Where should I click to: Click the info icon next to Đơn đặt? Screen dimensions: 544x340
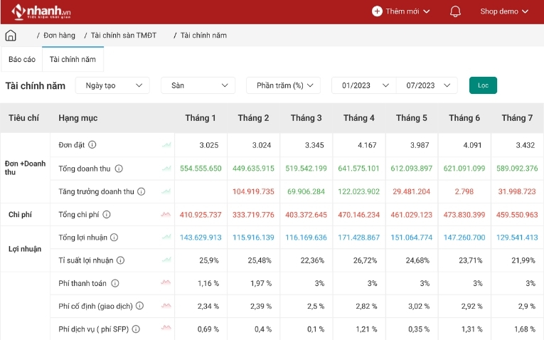pos(92,145)
